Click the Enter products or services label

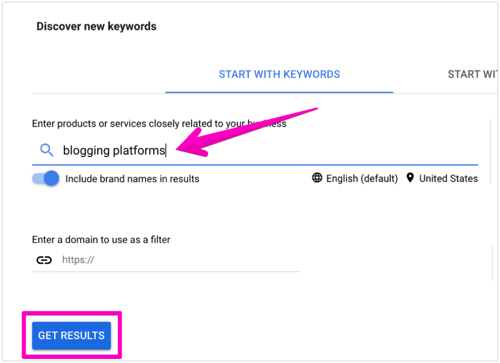coord(159,124)
